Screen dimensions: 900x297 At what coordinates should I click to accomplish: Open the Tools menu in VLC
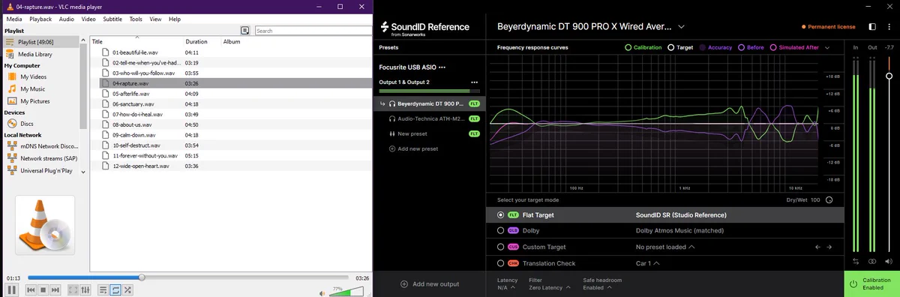(x=136, y=19)
